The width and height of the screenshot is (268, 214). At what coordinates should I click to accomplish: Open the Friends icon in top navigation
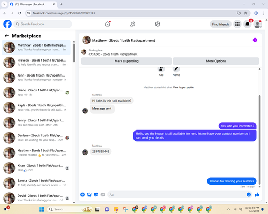132,24
